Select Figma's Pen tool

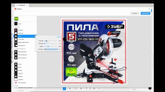pyautogui.click(x=81, y=89)
